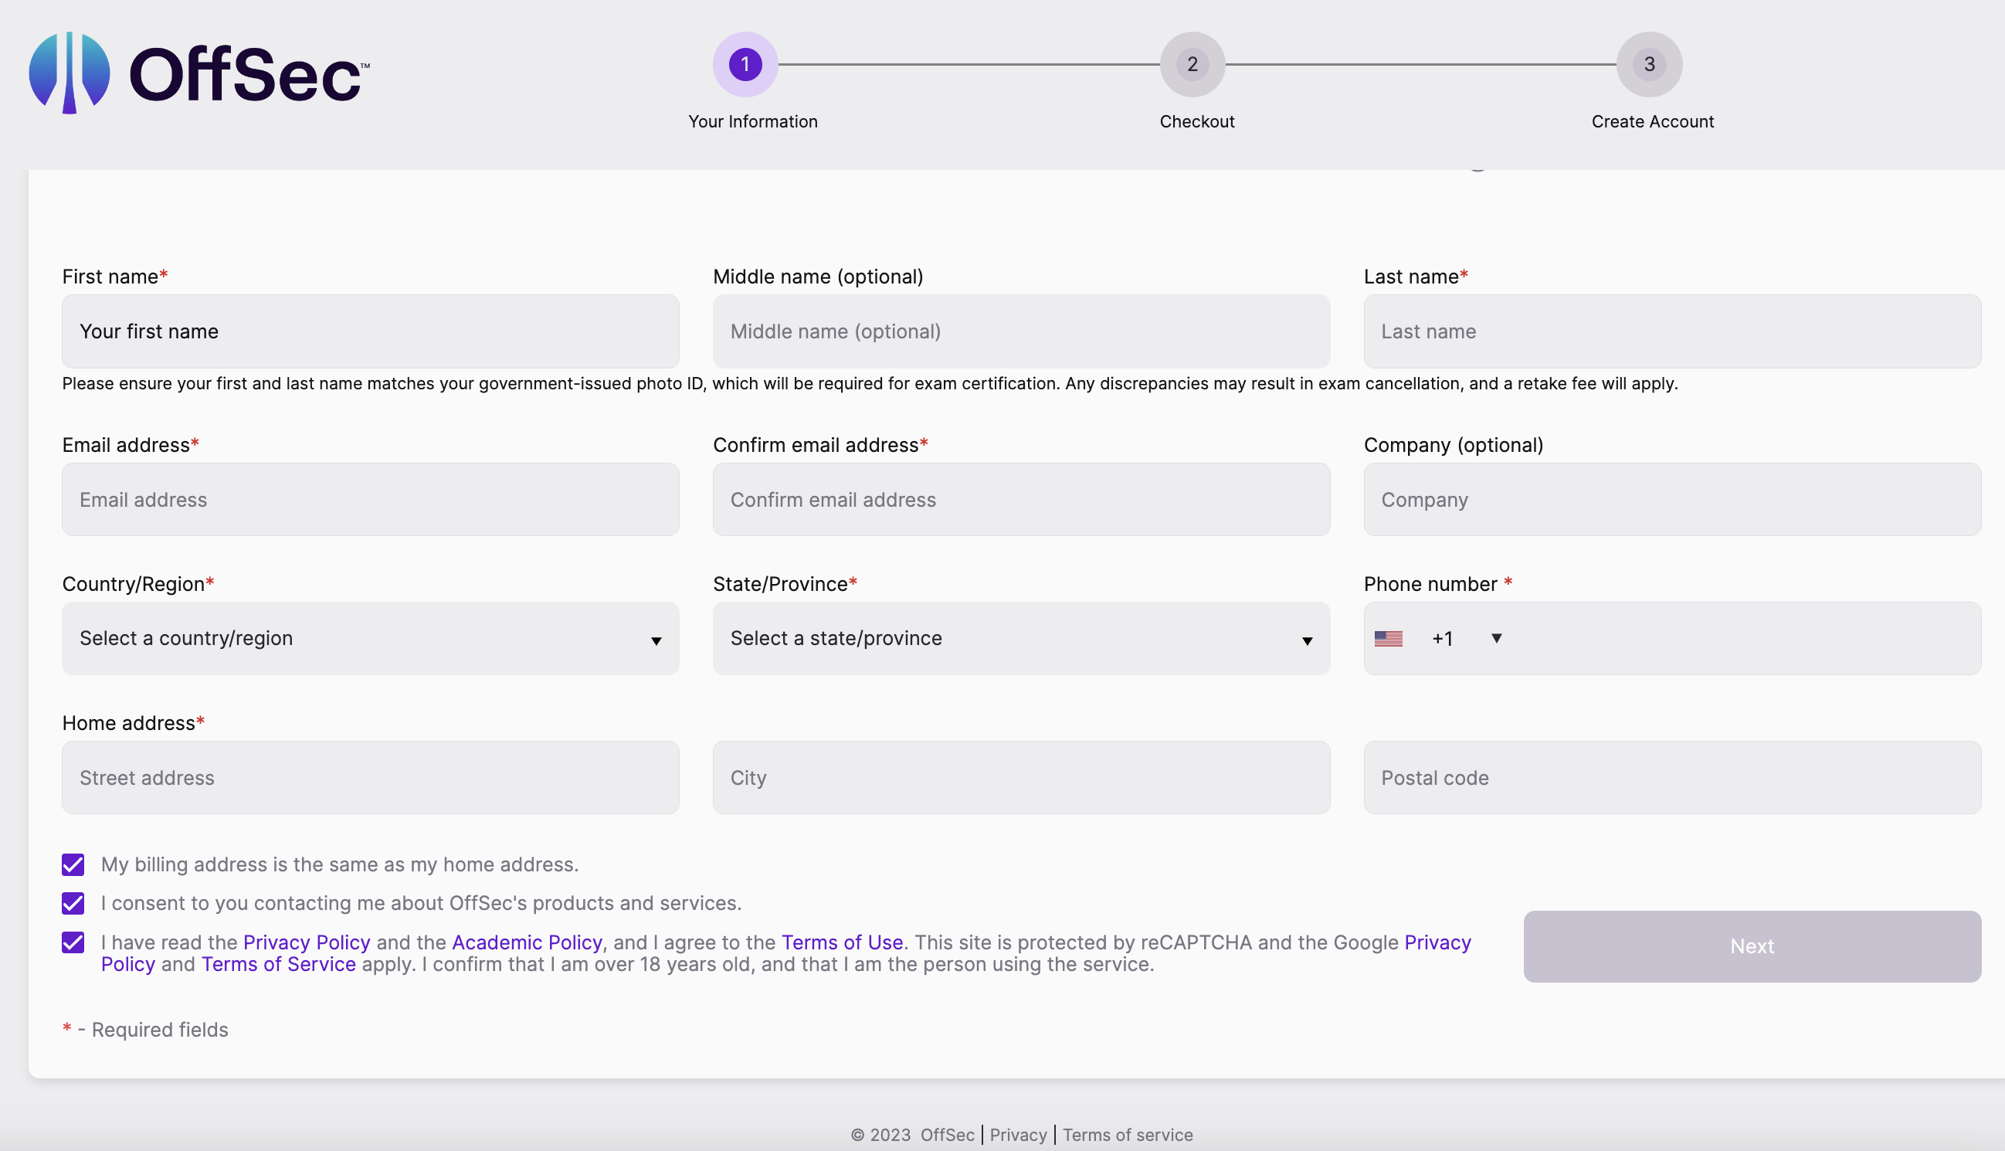Open the phone country code dropdown

tap(1496, 638)
